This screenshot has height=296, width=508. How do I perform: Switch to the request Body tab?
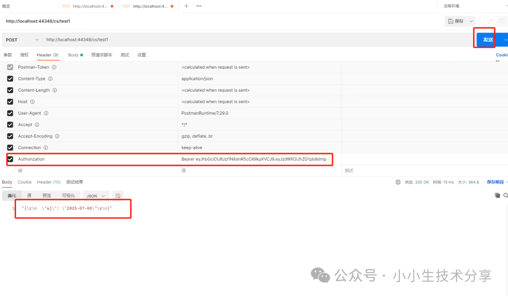pos(75,55)
